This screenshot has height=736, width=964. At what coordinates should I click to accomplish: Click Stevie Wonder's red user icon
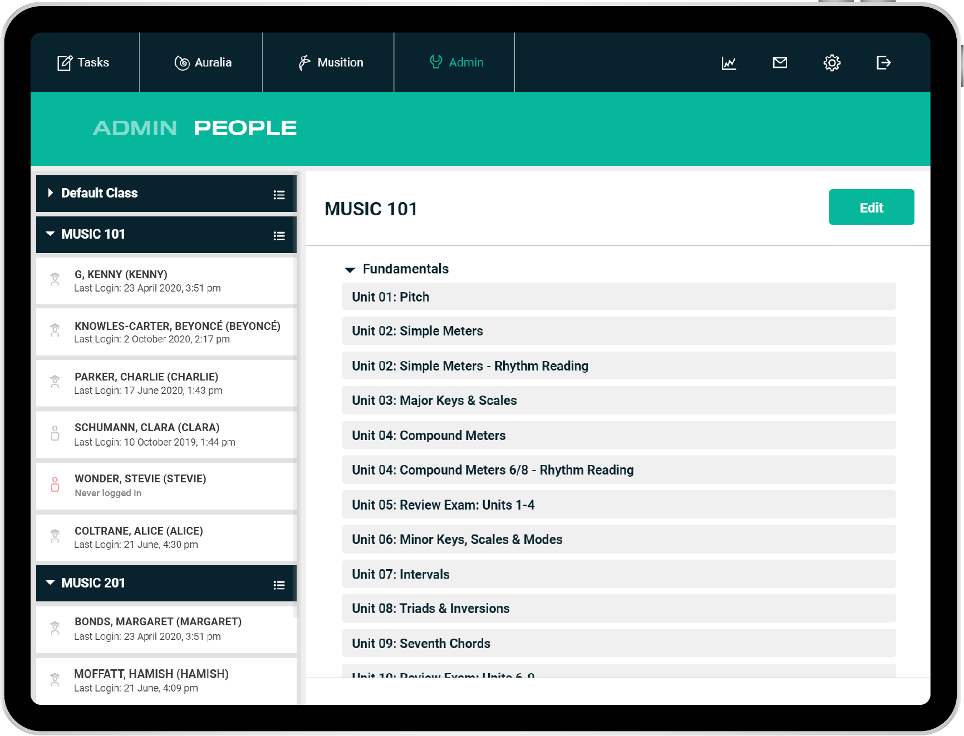55,485
